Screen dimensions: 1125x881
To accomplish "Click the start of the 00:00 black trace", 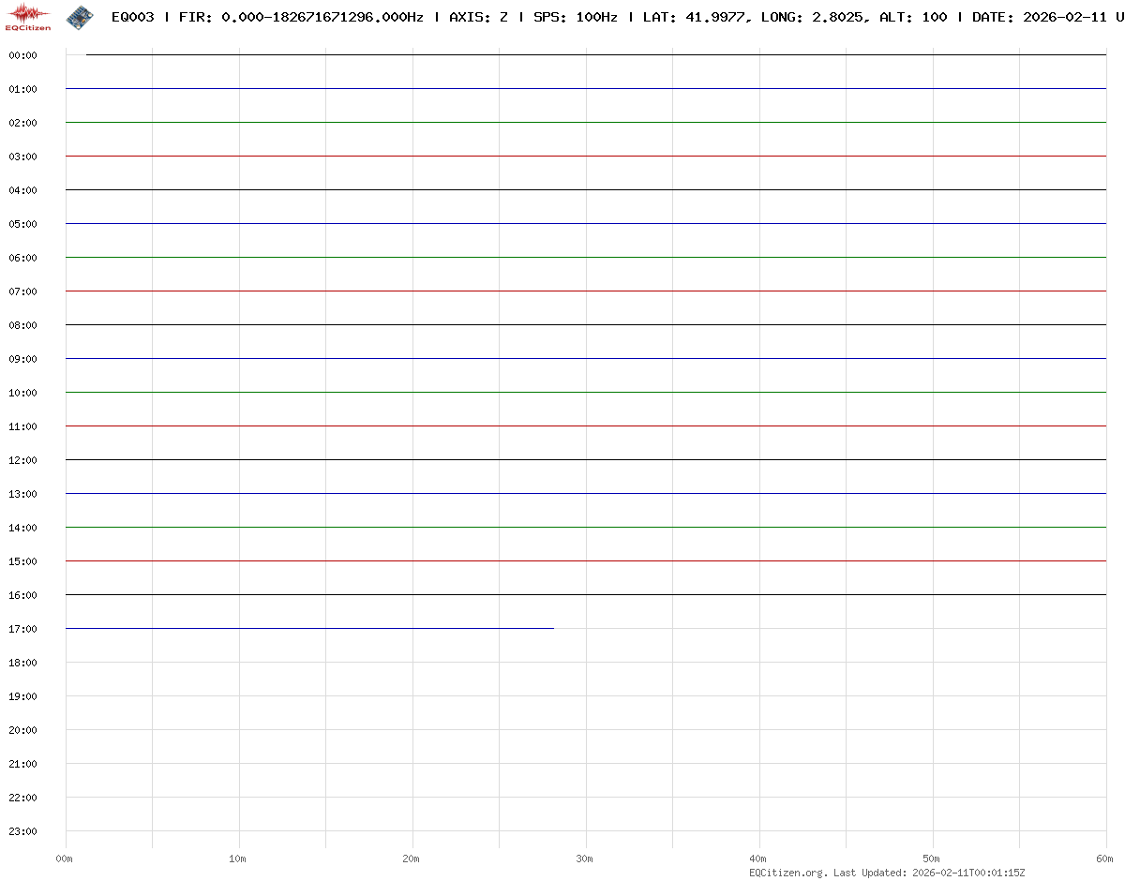I will 88,54.
